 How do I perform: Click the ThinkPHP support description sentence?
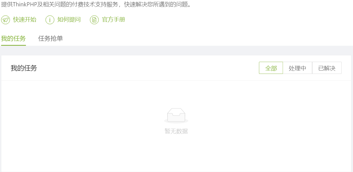tap(96, 4)
